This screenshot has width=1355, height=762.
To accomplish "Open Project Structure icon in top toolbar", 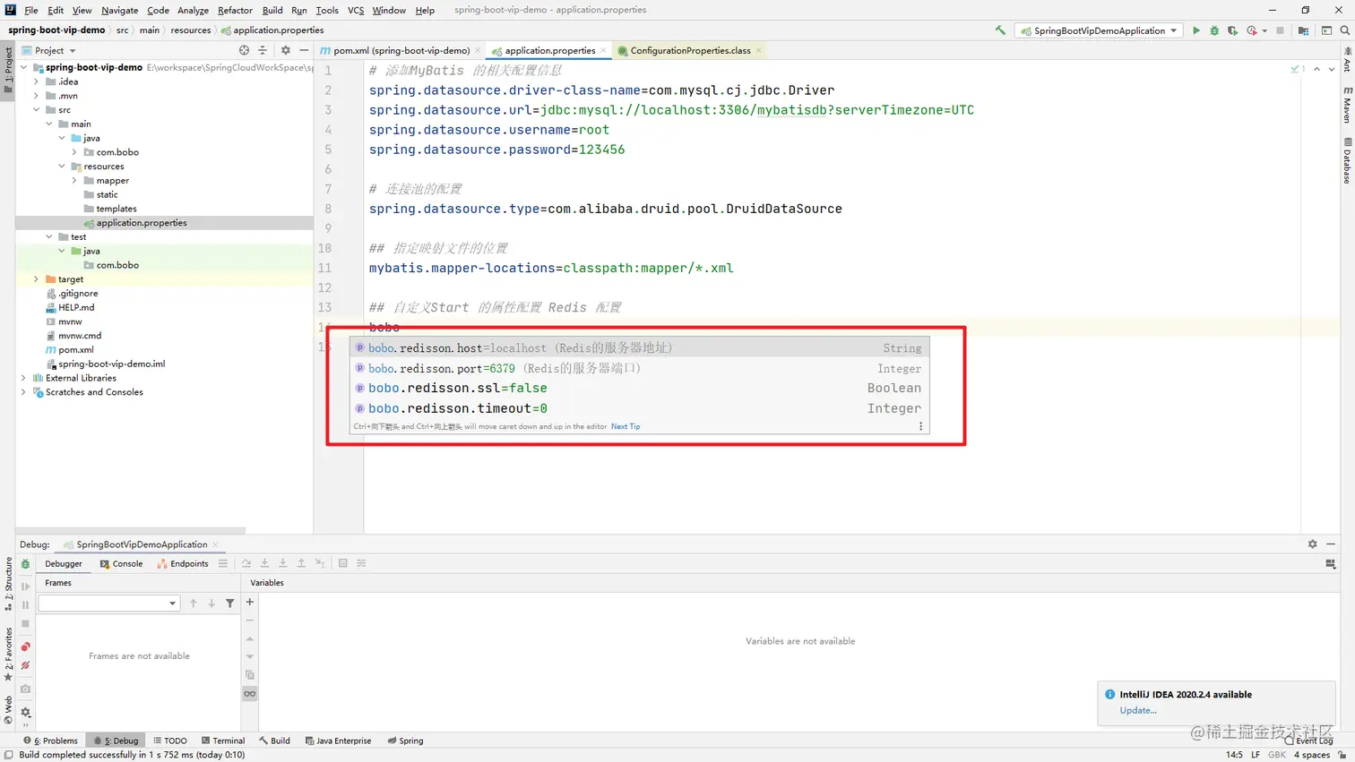I will 1304,30.
